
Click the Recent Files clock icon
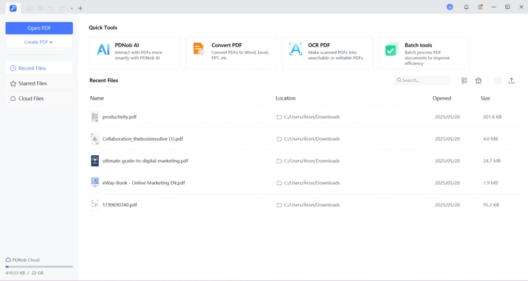[x=13, y=68]
